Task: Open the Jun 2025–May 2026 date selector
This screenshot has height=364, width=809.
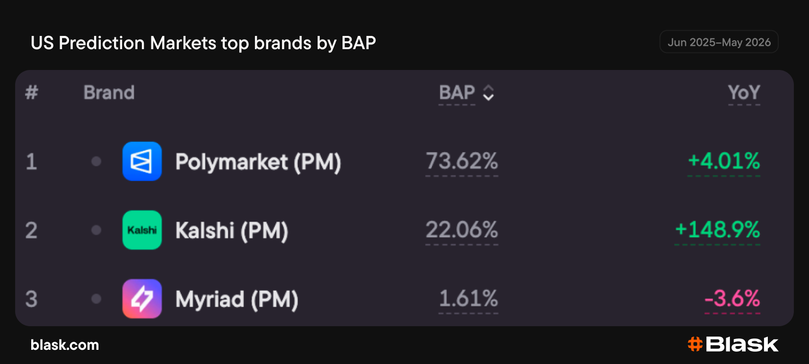Action: (x=719, y=42)
